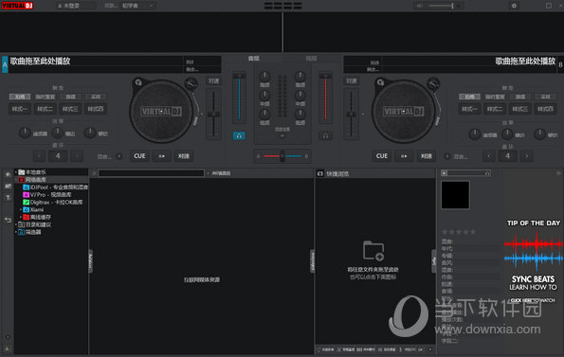This screenshot has width=564, height=357.
Task: Click the turntable tonearm icon on deck A
Action: [191, 84]
